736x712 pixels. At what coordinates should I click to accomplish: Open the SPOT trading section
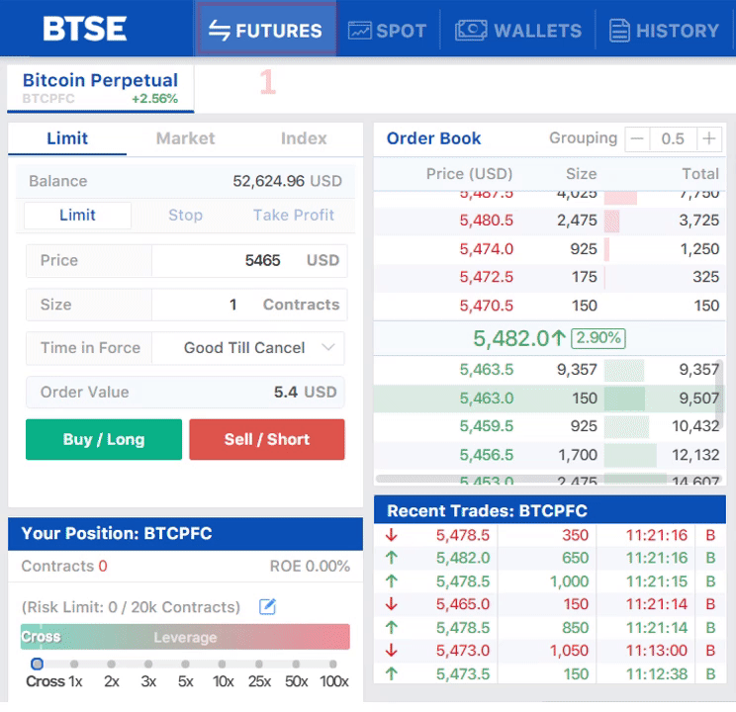[387, 31]
